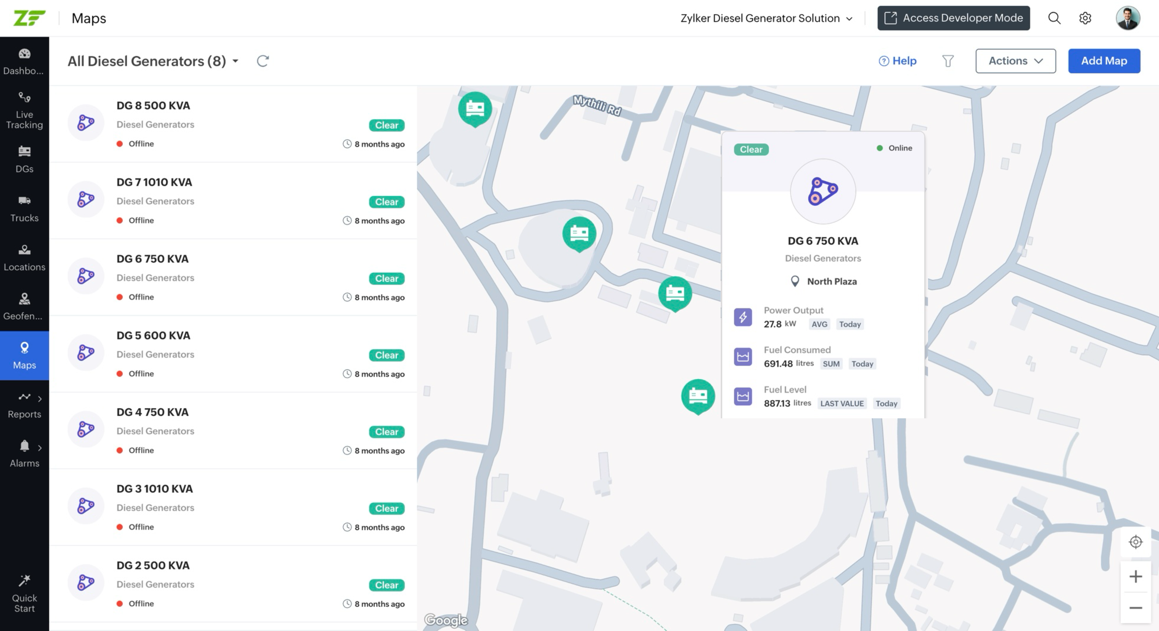Open Trucks in sidebar
The width and height of the screenshot is (1159, 631).
click(24, 208)
